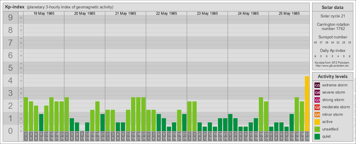
Task: Click the Sunspot number label
Action: (x=333, y=37)
